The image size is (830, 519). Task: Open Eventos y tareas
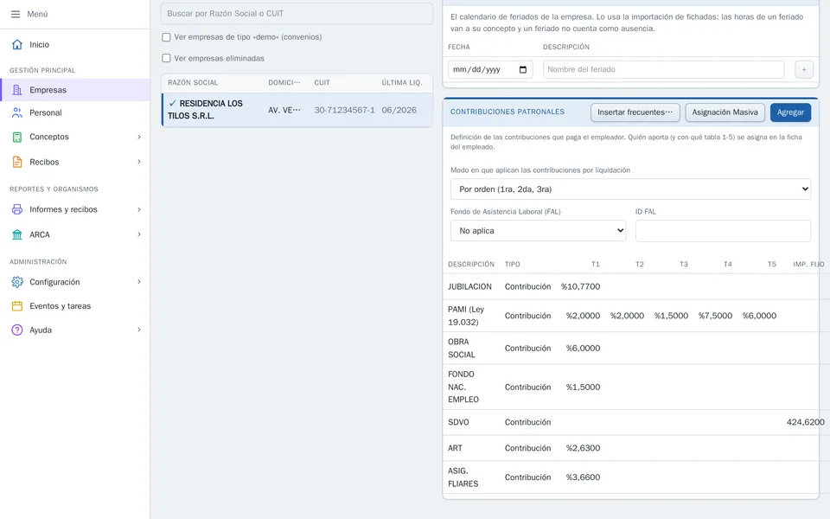75,306
